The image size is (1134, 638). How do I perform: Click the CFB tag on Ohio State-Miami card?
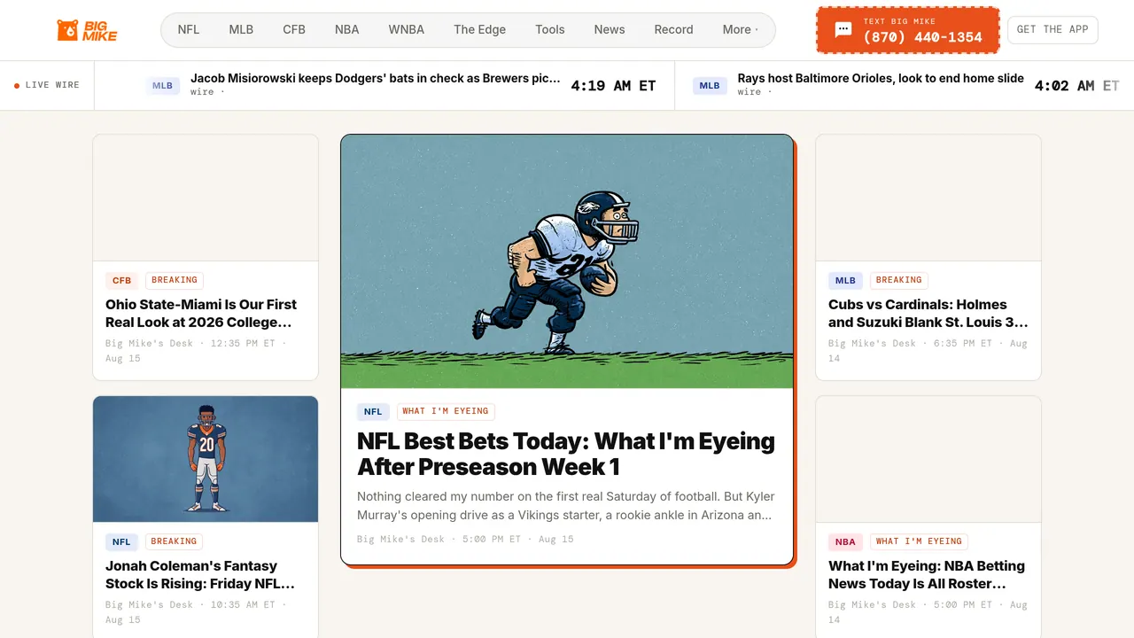click(122, 280)
